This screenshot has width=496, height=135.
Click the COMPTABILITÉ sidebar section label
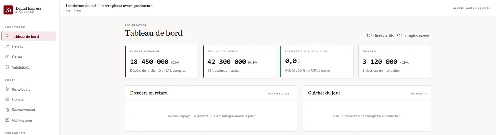[15, 133]
